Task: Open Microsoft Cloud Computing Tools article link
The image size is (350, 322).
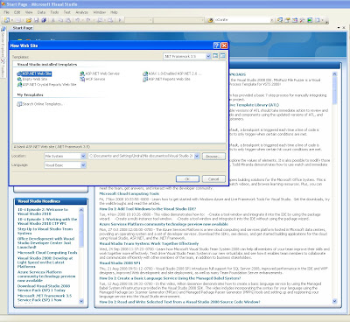Action: coord(129,193)
